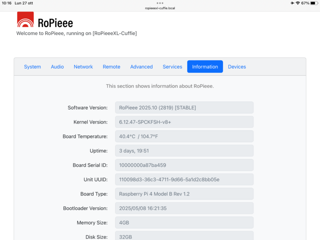
Task: Click the Unit UUID field
Action: [x=184, y=180]
